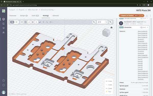Viewport: 153px width, 96px height.
Task: Toggle the orbit view mode button
Action: [x=12, y=22]
